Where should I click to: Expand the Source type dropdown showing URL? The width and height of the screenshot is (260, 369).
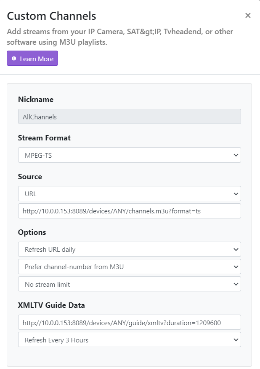coord(129,194)
